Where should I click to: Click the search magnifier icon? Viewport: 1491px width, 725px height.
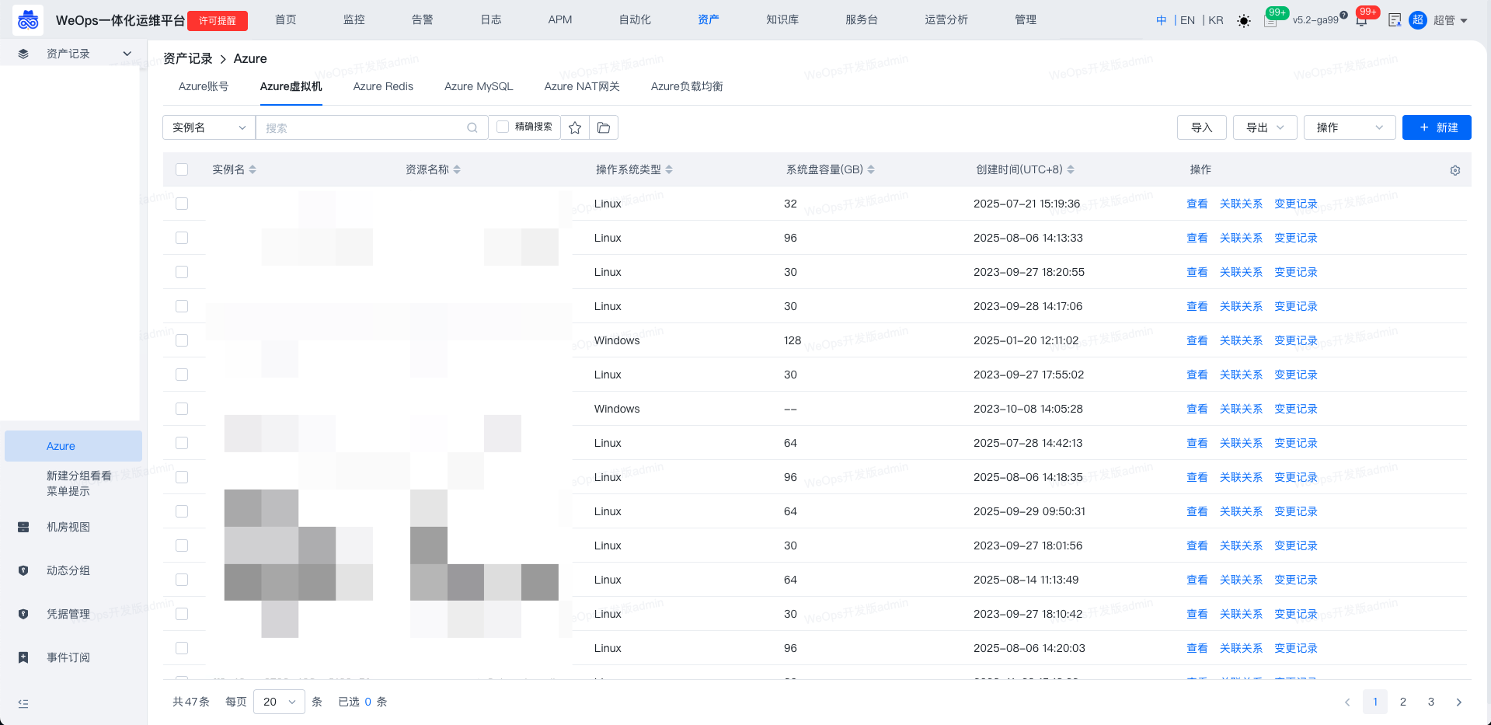click(472, 128)
